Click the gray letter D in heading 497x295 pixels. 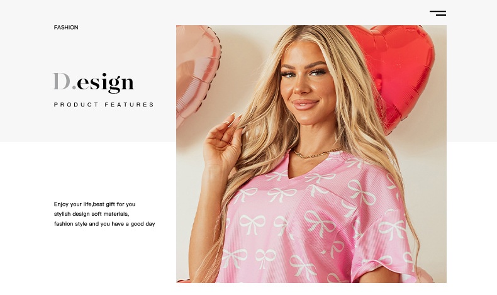[62, 81]
